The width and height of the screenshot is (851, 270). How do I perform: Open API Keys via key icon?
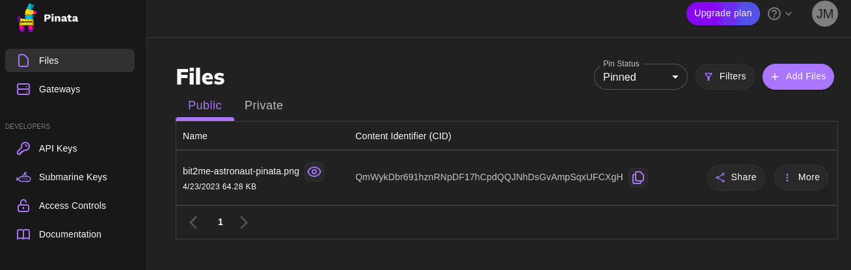tap(23, 148)
